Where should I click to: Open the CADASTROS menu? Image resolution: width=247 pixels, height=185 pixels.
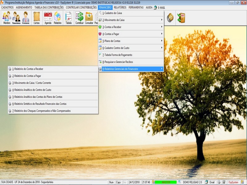[7, 7]
